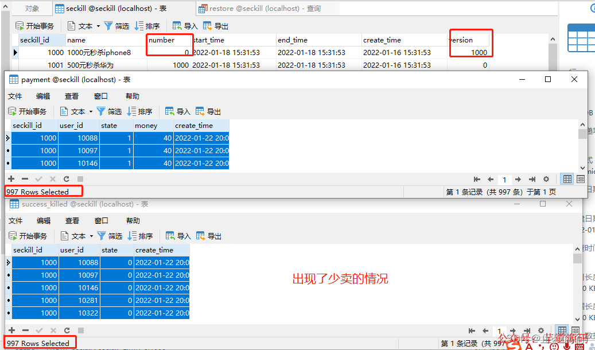Click 开始事务 in success_killed window toolbar
The width and height of the screenshot is (595, 350).
coord(28,236)
